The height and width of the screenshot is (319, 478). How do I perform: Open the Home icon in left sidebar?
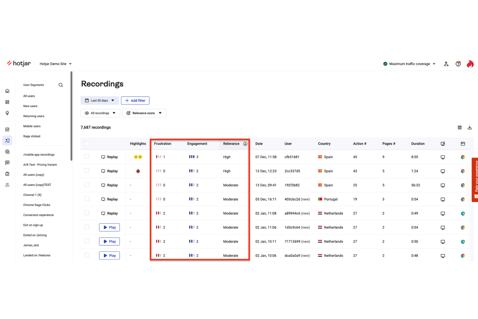point(7,91)
